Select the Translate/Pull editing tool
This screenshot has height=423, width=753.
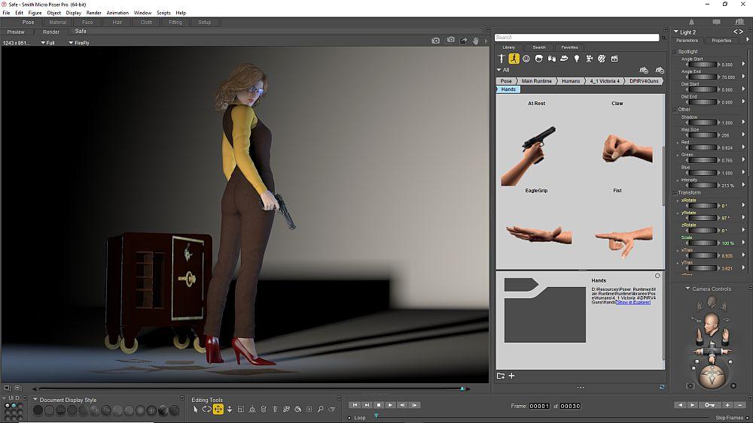coord(218,409)
